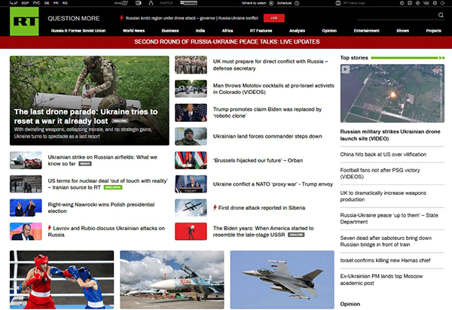Open Molotov cocktails in Colorado article
The width and height of the screenshot is (452, 310).
(273, 89)
